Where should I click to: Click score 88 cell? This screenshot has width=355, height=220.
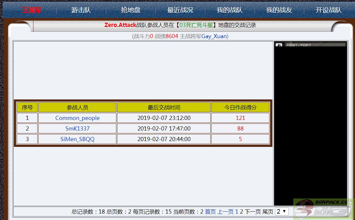[241, 129]
